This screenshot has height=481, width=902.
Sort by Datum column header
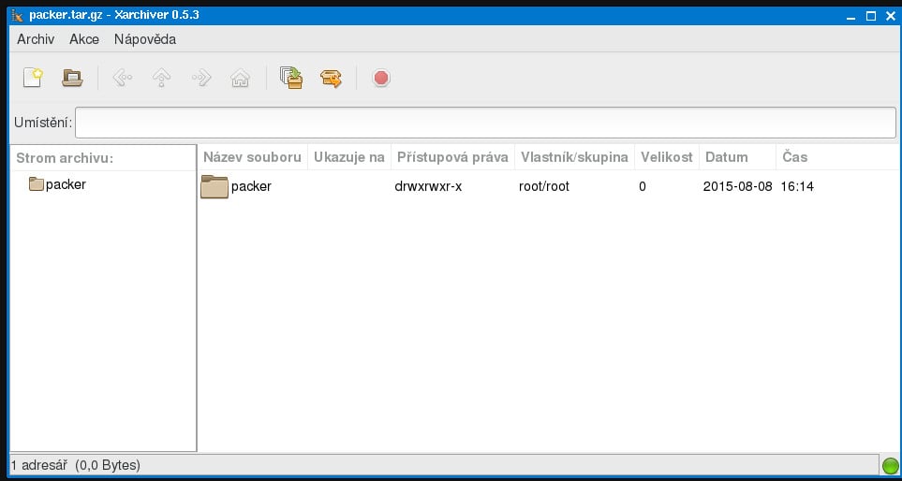tap(737, 157)
